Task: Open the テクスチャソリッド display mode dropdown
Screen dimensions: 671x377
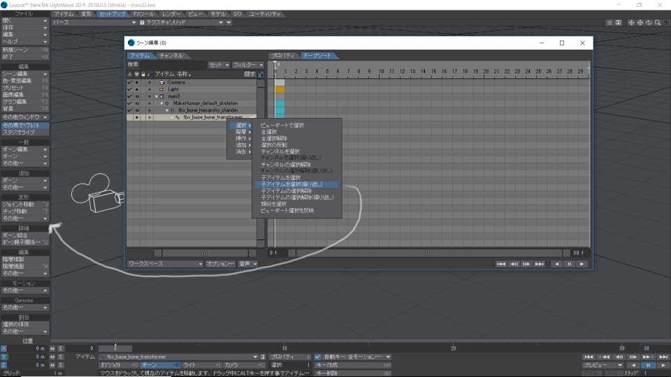Action: coord(182,22)
